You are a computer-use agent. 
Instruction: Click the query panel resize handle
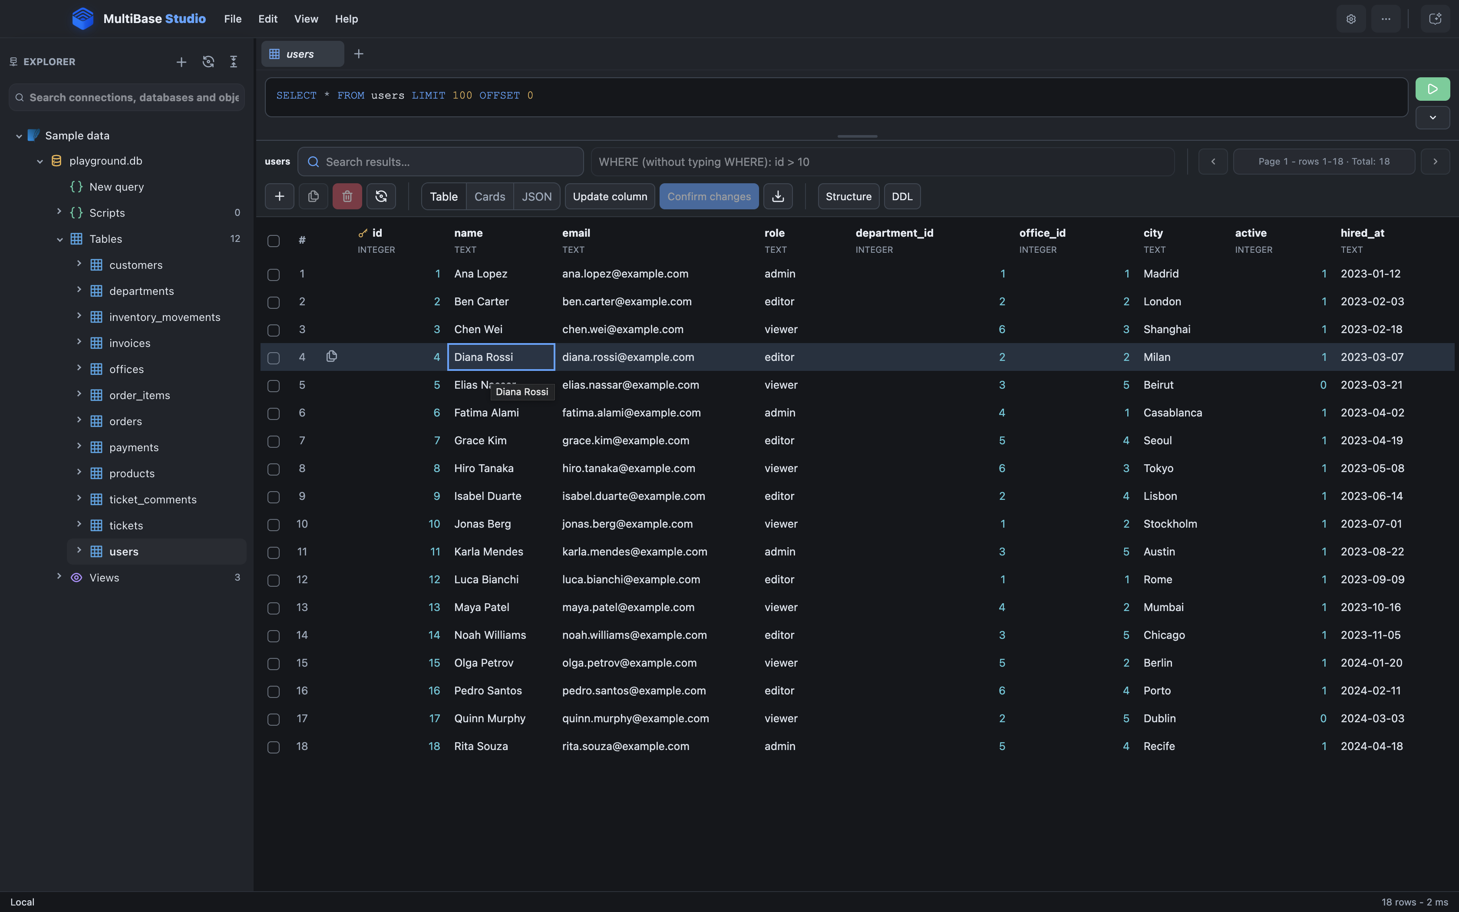(857, 136)
